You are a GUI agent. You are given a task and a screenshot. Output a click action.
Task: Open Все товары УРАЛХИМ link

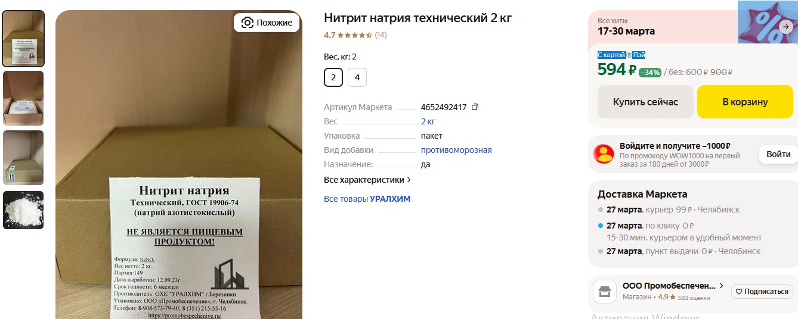(367, 199)
